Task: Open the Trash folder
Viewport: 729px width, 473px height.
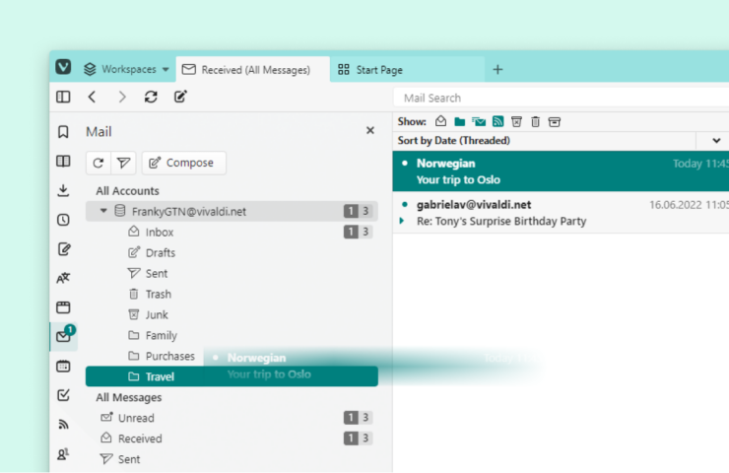Action: tap(232, 294)
